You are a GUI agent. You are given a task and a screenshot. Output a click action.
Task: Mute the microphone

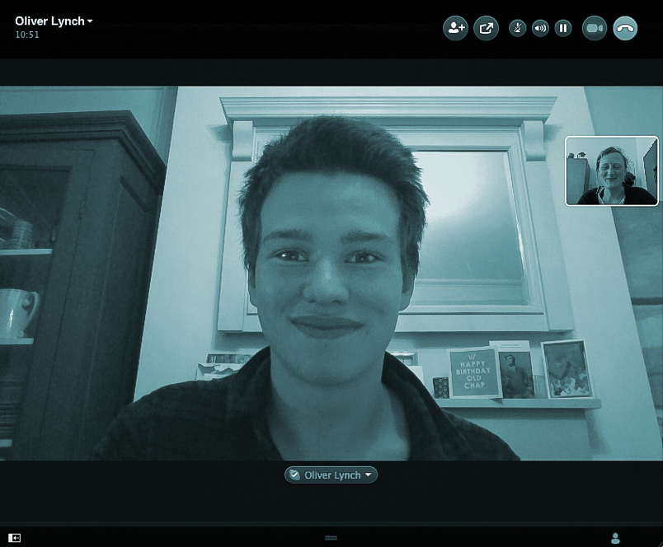(518, 28)
